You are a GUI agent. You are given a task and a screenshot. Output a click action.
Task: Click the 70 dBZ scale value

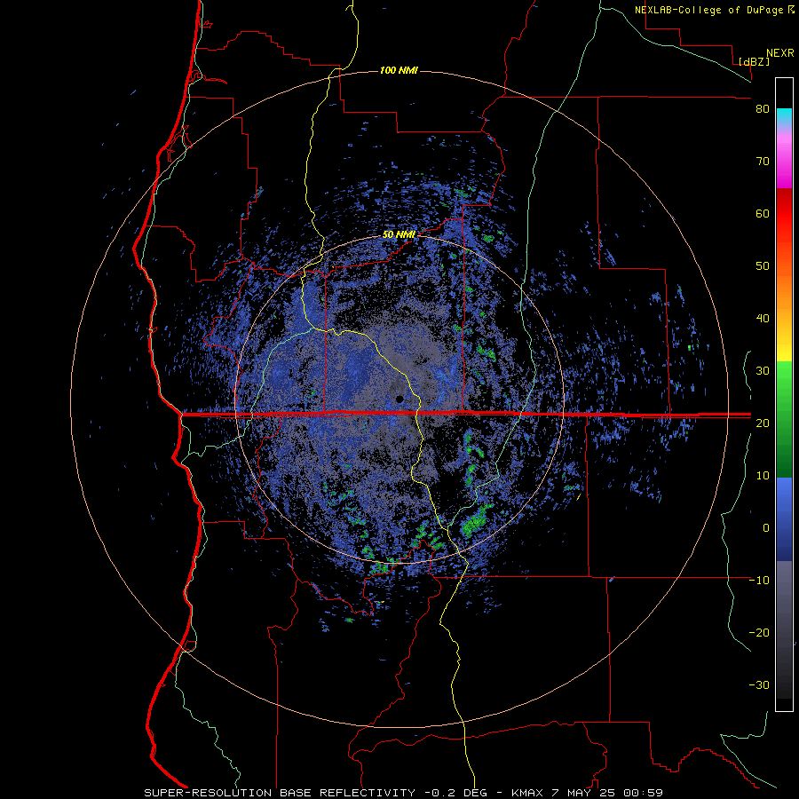(x=763, y=161)
